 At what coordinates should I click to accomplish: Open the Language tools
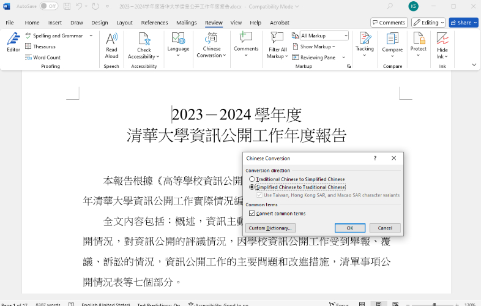(178, 45)
